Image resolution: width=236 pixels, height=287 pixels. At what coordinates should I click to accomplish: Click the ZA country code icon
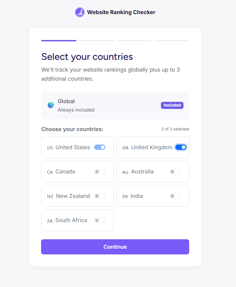click(50, 220)
